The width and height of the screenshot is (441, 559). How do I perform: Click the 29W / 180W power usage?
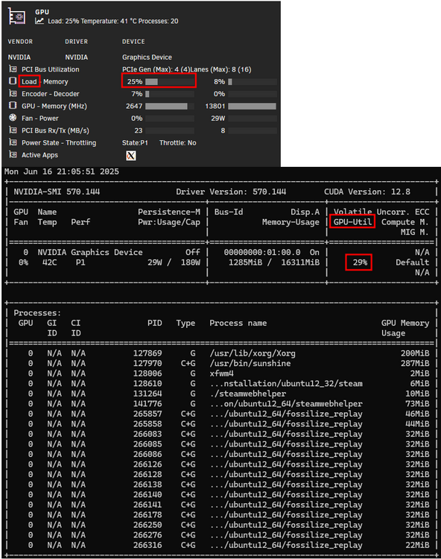[x=174, y=262]
